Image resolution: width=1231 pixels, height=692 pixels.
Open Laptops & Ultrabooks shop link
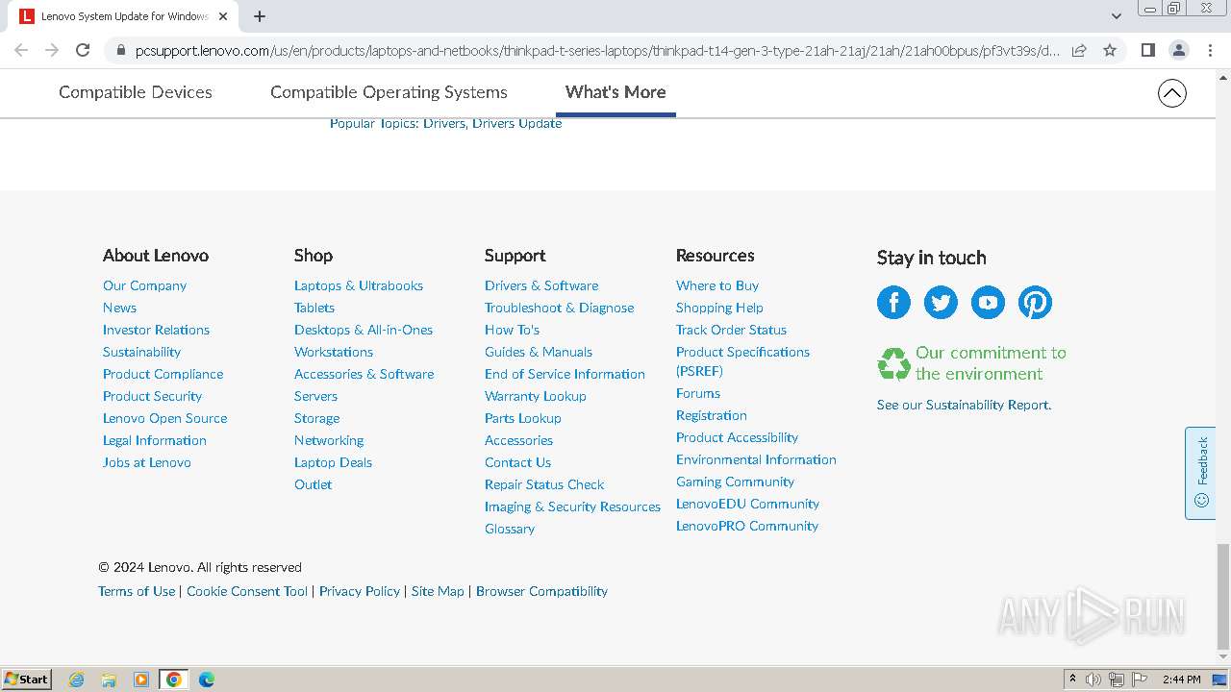click(x=359, y=285)
